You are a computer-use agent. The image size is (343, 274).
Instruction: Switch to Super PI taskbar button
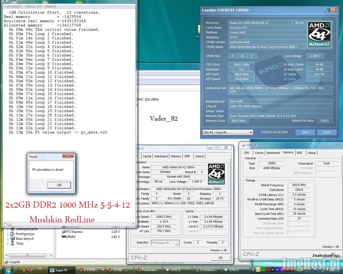[x=62, y=270]
